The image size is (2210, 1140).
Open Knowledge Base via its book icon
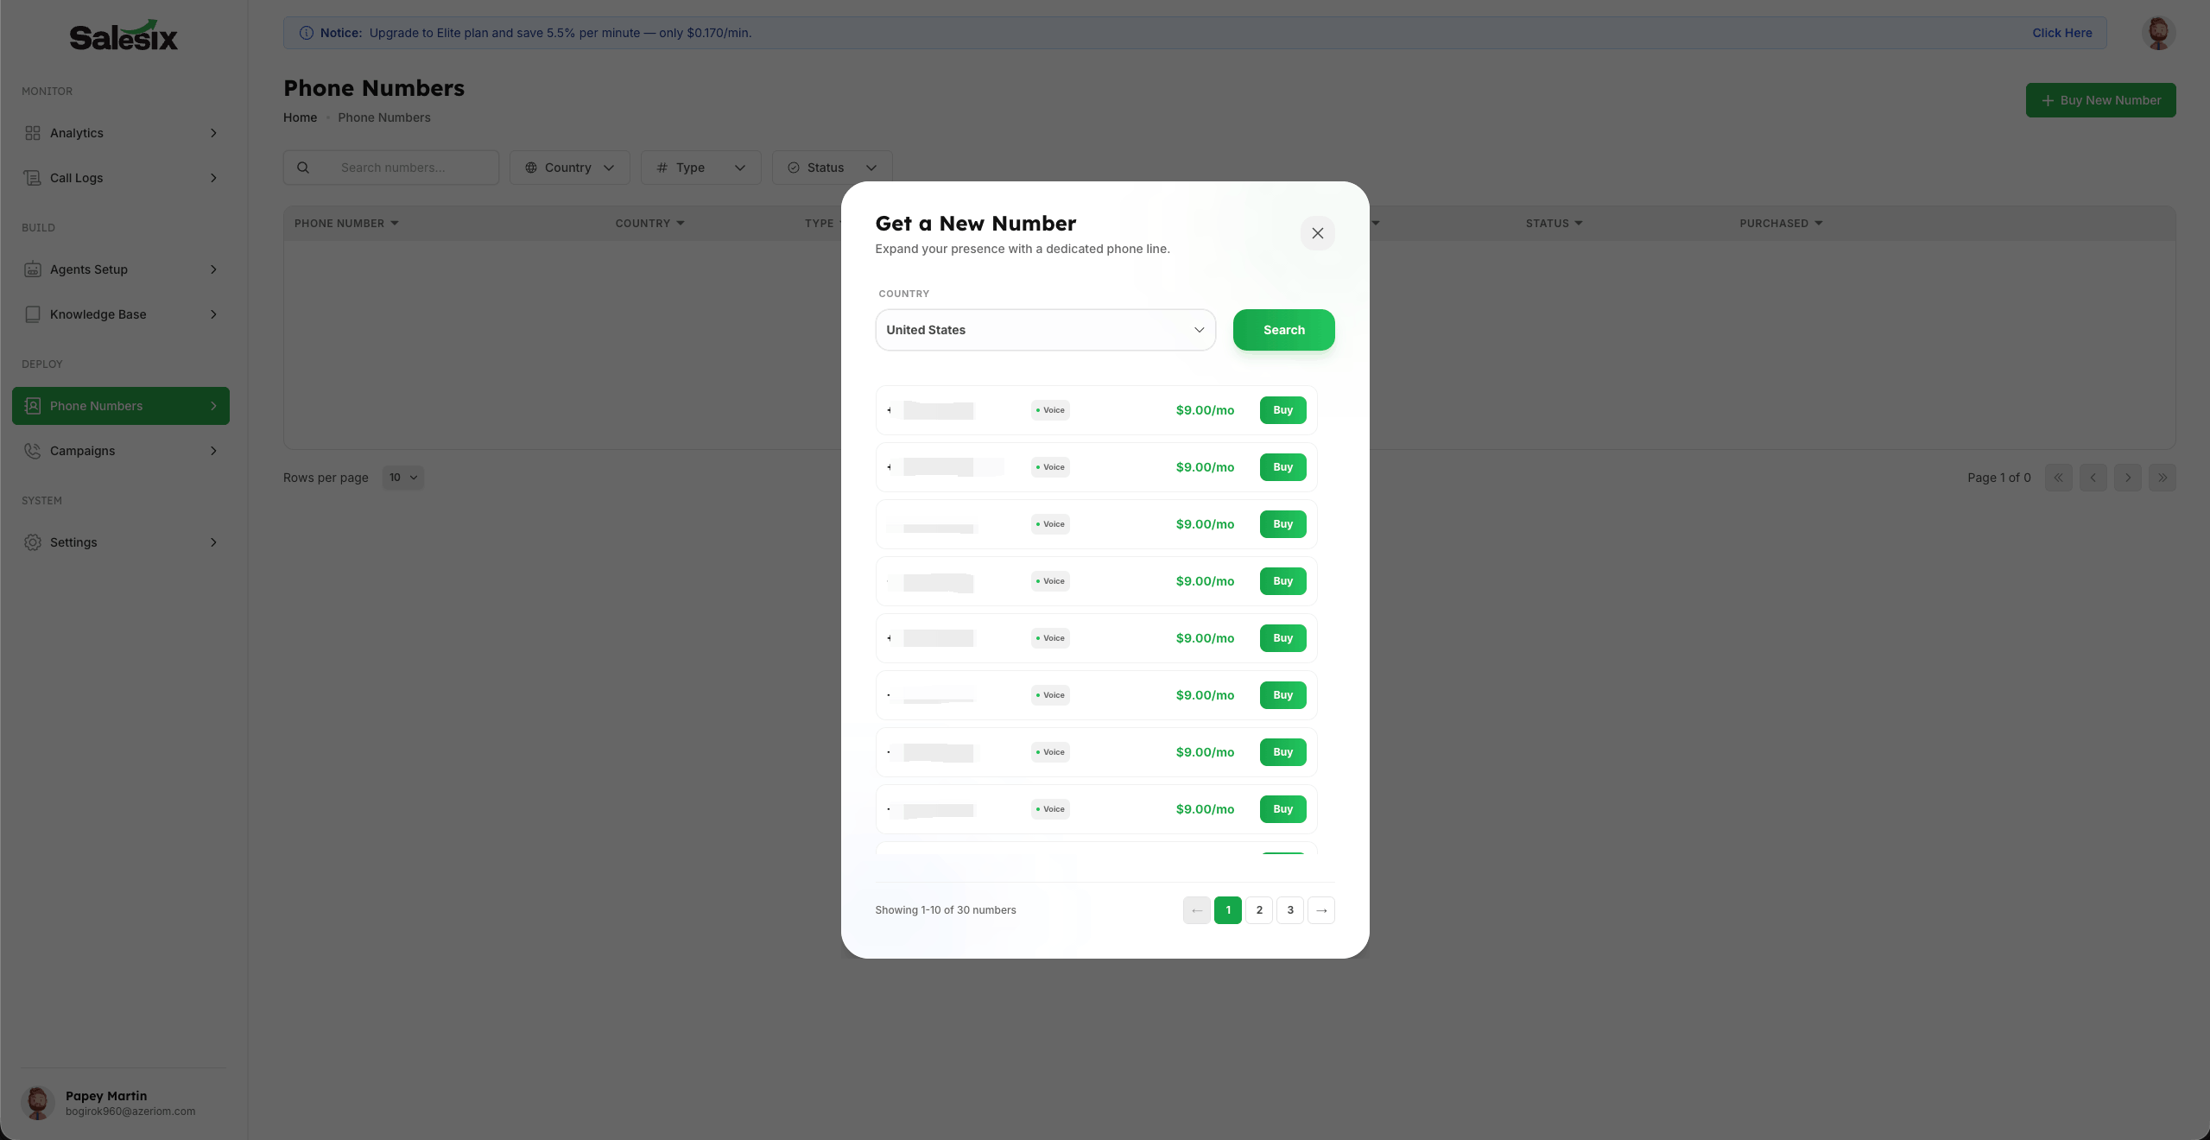pos(32,313)
